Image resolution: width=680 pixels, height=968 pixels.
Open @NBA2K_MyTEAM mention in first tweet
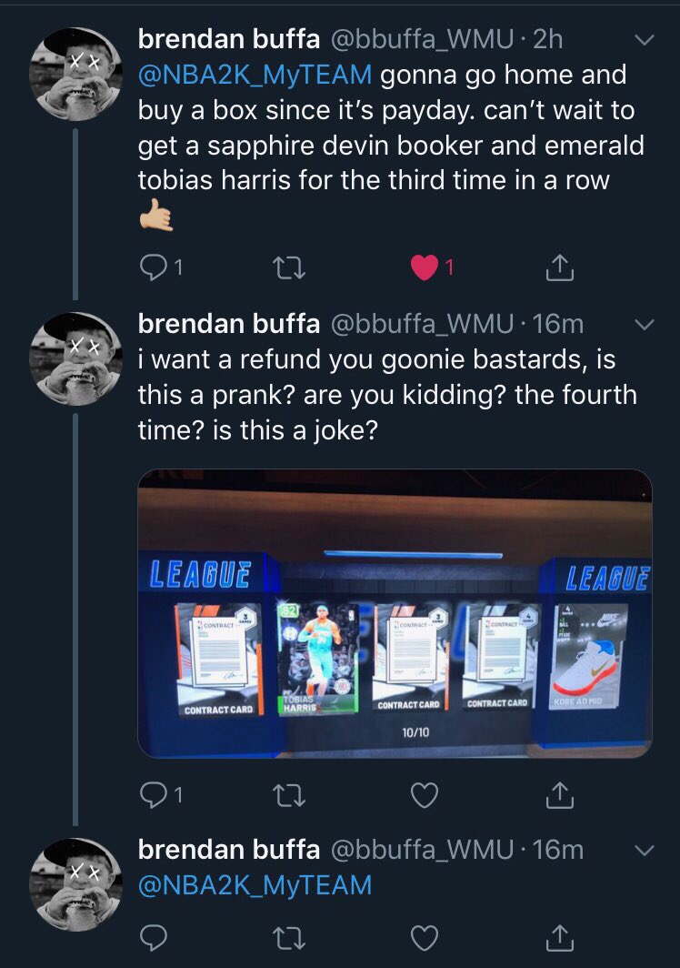pyautogui.click(x=255, y=76)
